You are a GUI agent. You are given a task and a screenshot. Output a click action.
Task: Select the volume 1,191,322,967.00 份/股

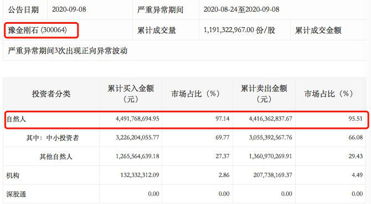click(x=239, y=30)
